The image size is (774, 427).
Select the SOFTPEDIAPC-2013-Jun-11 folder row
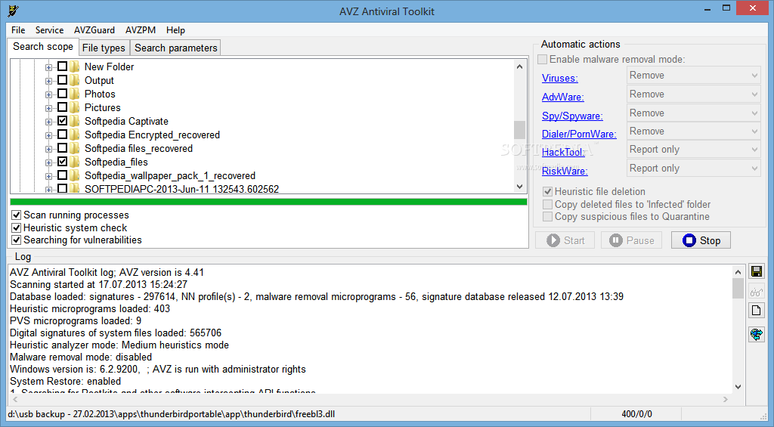pos(181,189)
